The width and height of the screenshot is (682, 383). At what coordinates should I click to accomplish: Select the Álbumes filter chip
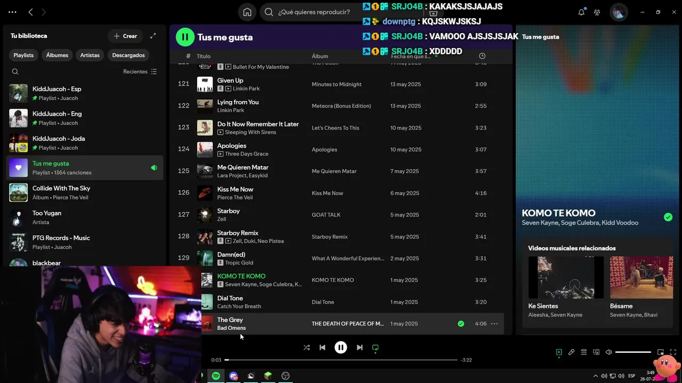click(57, 55)
